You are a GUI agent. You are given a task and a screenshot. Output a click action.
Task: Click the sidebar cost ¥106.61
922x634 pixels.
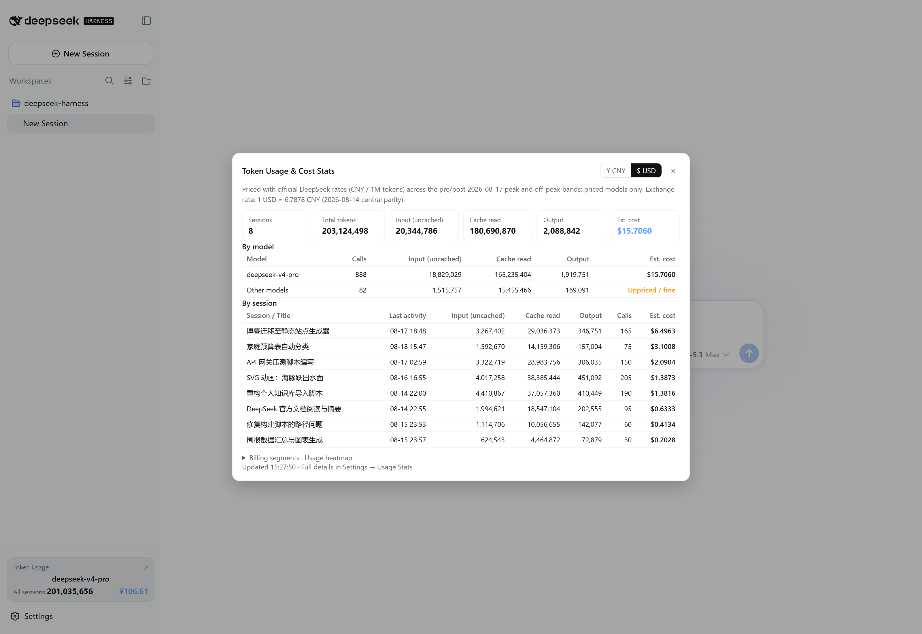coord(133,592)
